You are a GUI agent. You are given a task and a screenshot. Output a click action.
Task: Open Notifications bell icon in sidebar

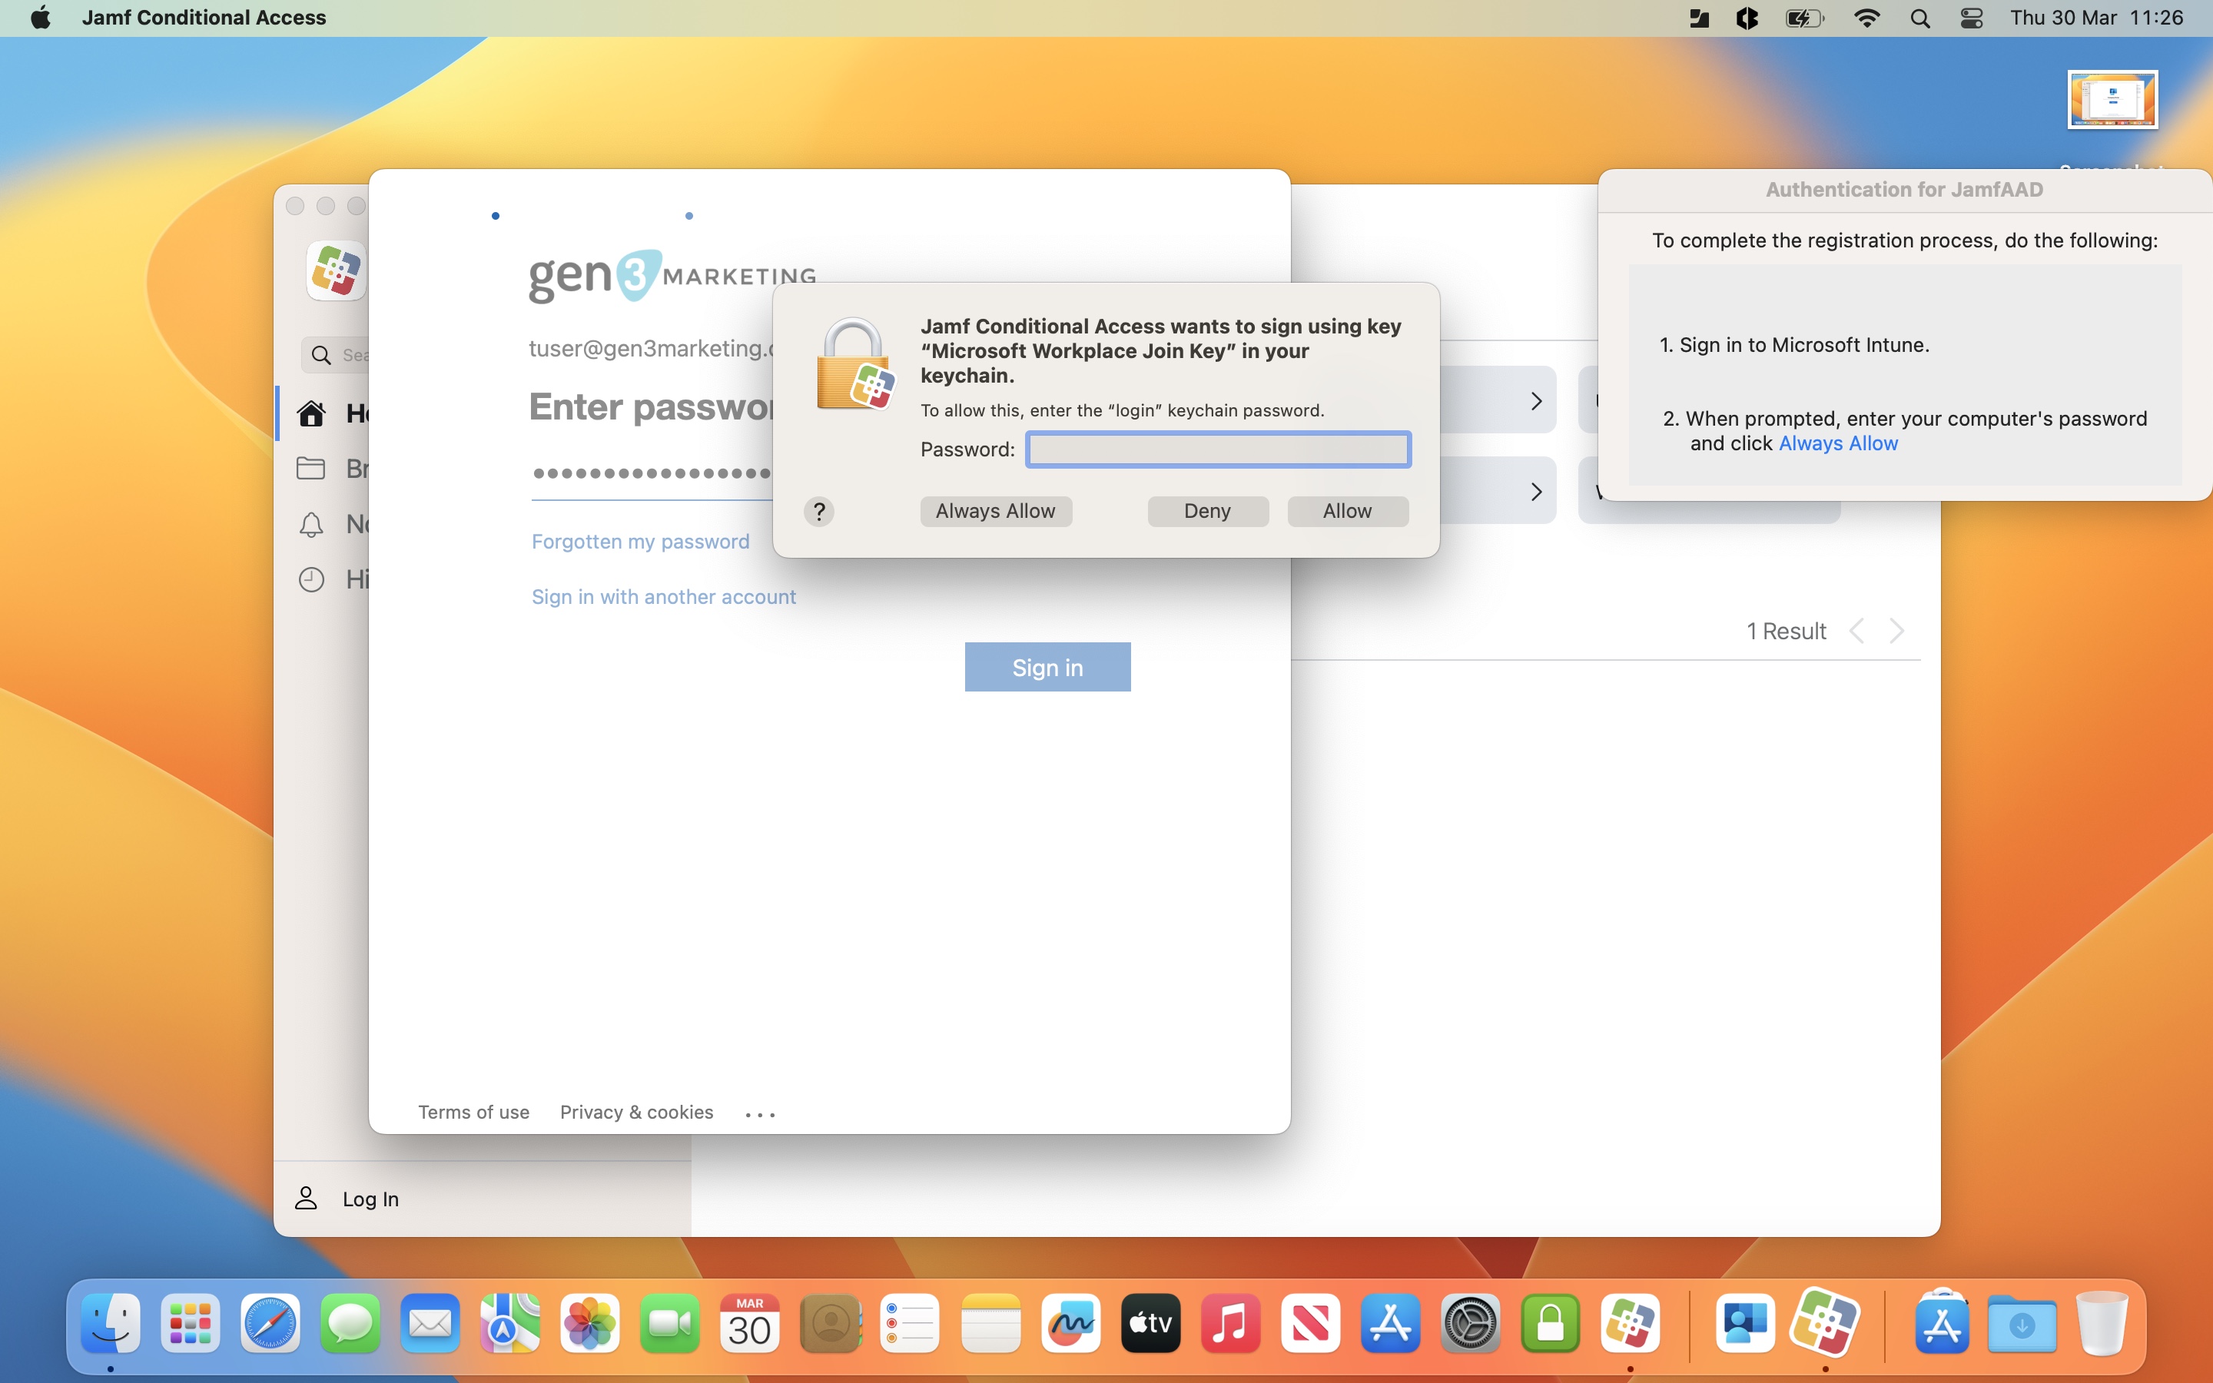311,524
